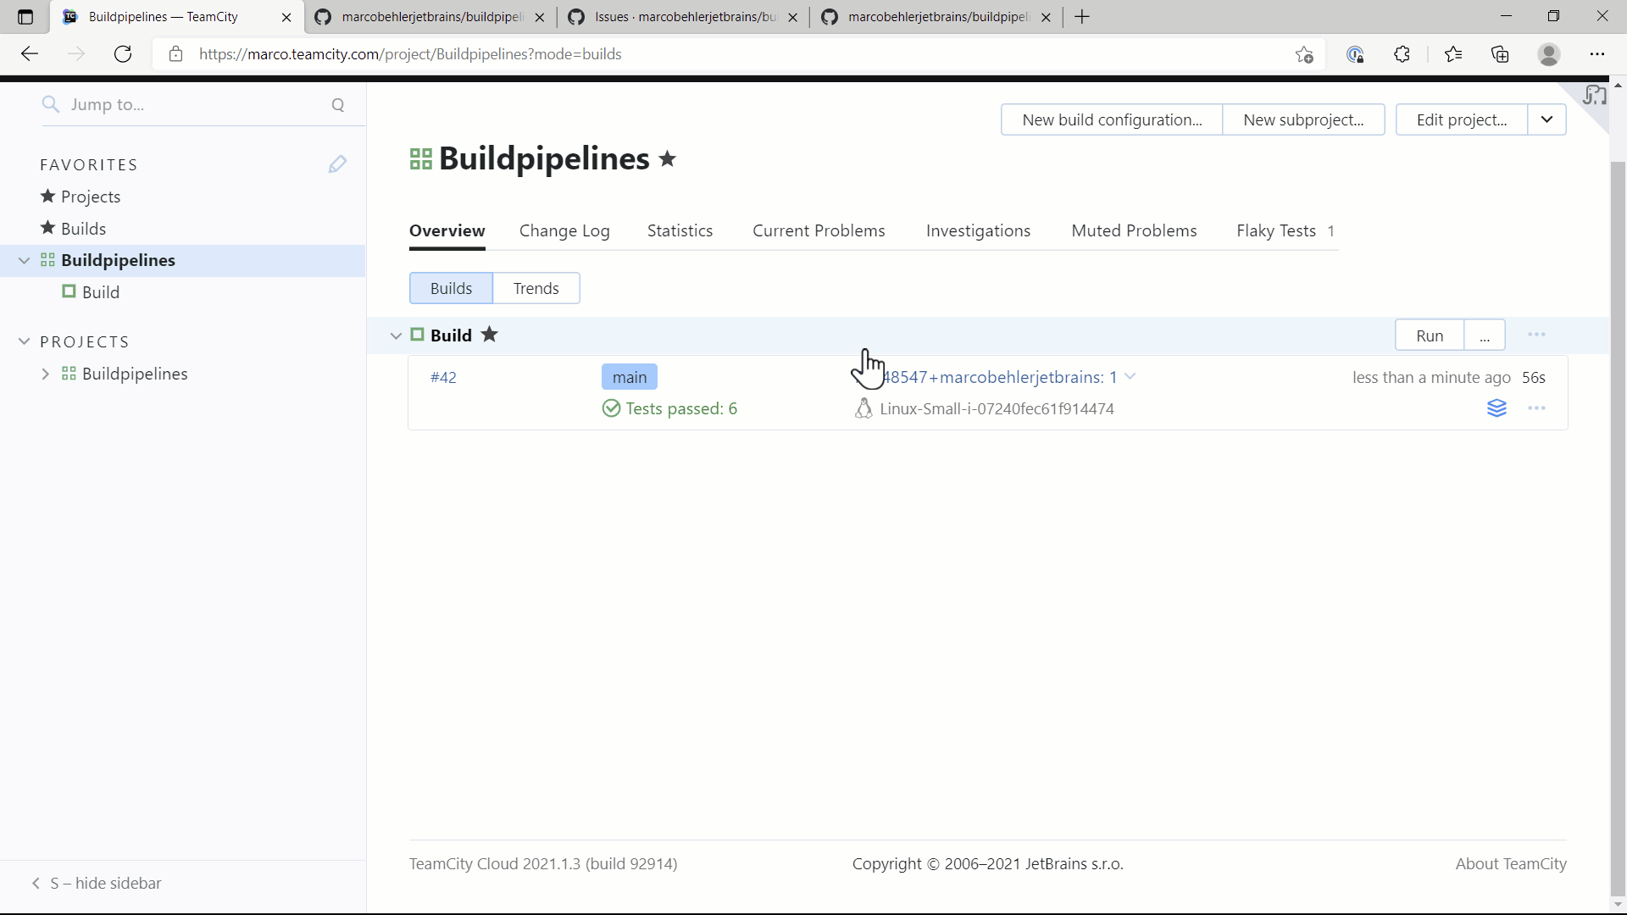
Task: Open build #42 link
Action: [x=443, y=377]
